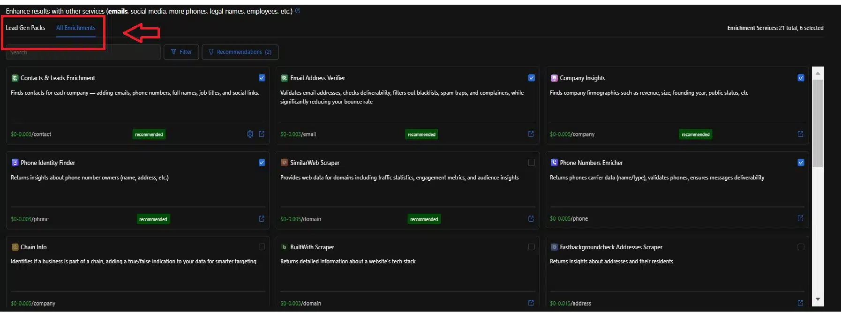Uncheck Contacts & Leads Enrichment checkbox
841x313 pixels.
262,78
